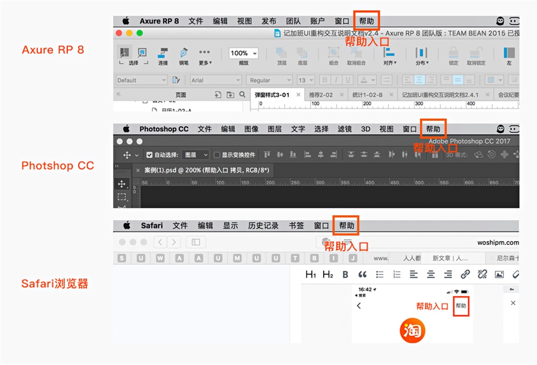Image resolution: width=537 pixels, height=365 pixels.
Task: Click the H2 heading icon in editor
Action: (328, 274)
